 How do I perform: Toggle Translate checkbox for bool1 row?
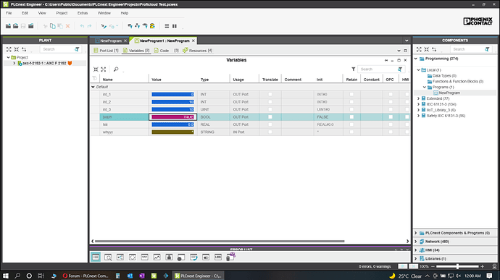click(270, 117)
